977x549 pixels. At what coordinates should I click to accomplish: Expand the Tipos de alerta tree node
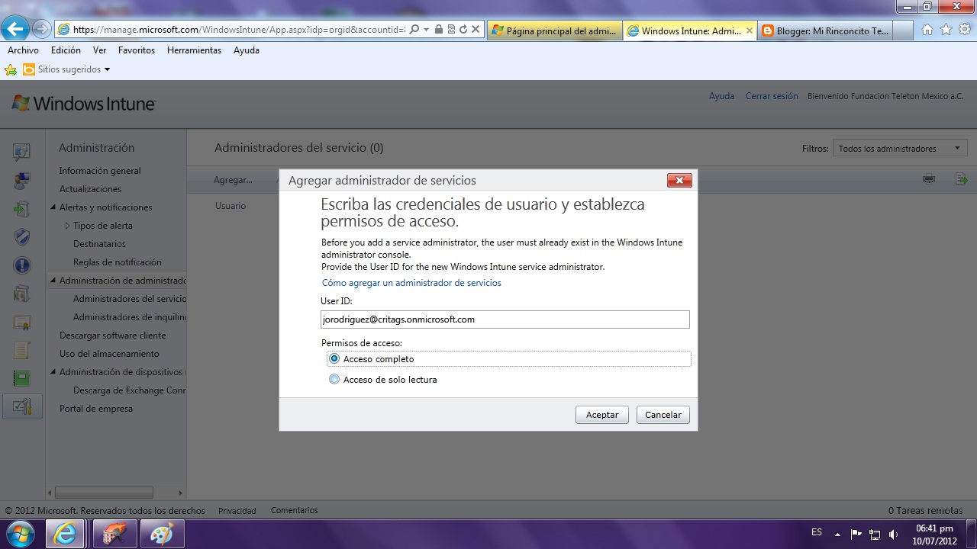click(67, 226)
